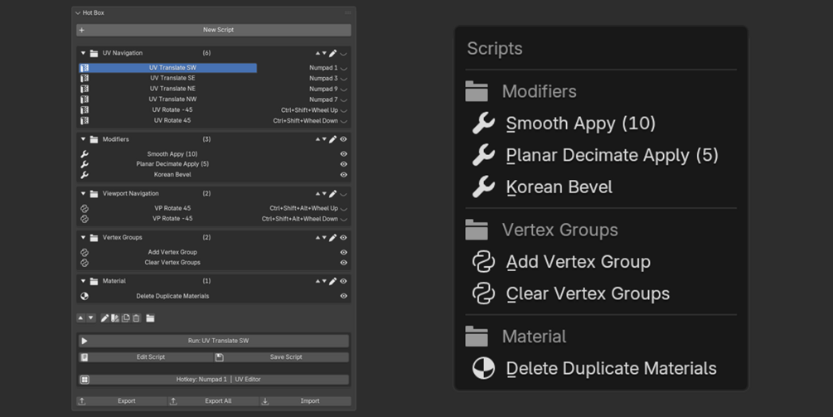Collapse the Modifiers folder triangle
833x417 pixels.
point(83,139)
